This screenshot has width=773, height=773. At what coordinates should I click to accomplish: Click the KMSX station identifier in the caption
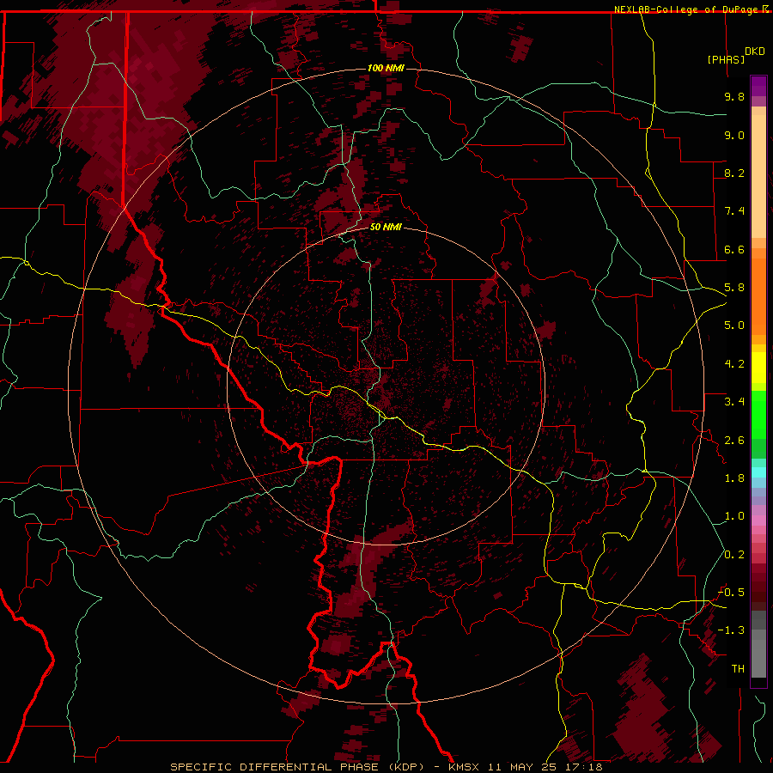click(x=464, y=767)
